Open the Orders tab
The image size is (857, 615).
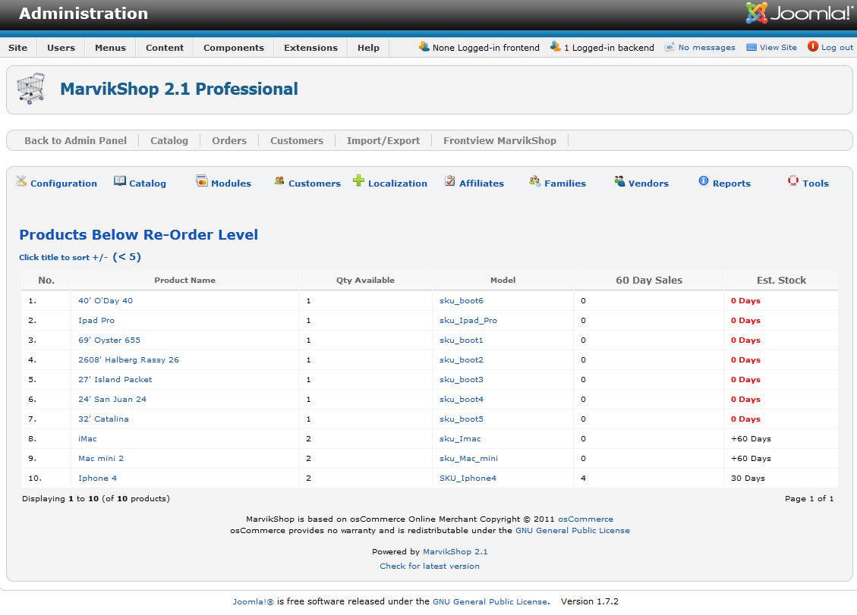pos(229,140)
